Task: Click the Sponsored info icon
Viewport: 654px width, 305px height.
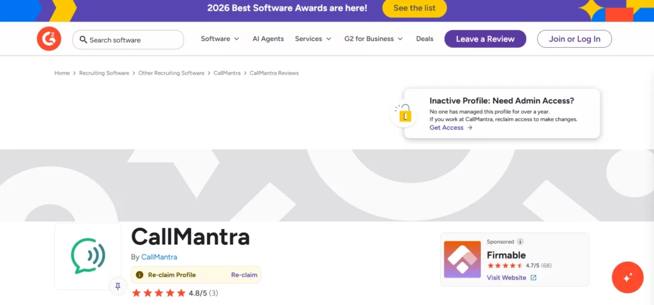Action: [520, 242]
